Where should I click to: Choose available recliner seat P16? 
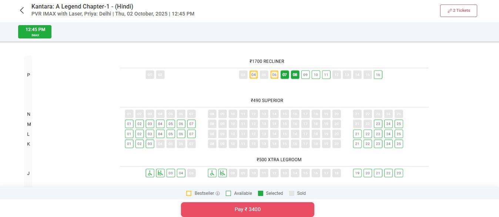(378, 75)
